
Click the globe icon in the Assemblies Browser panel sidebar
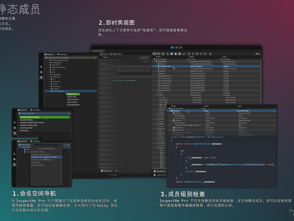(14, 164)
